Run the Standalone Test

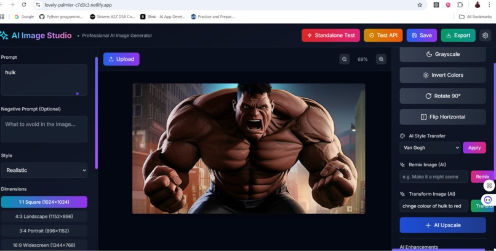click(330, 36)
